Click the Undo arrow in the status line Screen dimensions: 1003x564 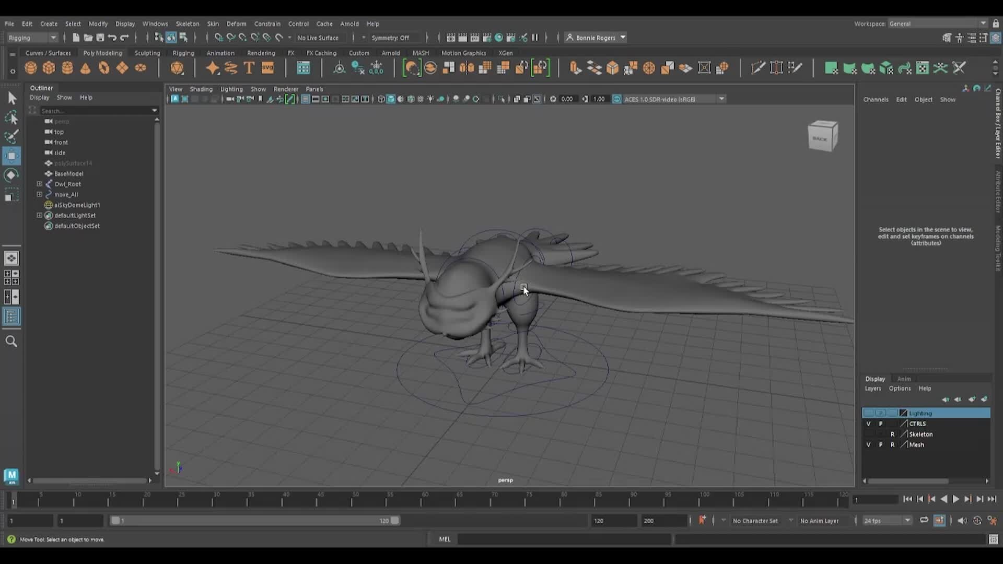(x=112, y=38)
